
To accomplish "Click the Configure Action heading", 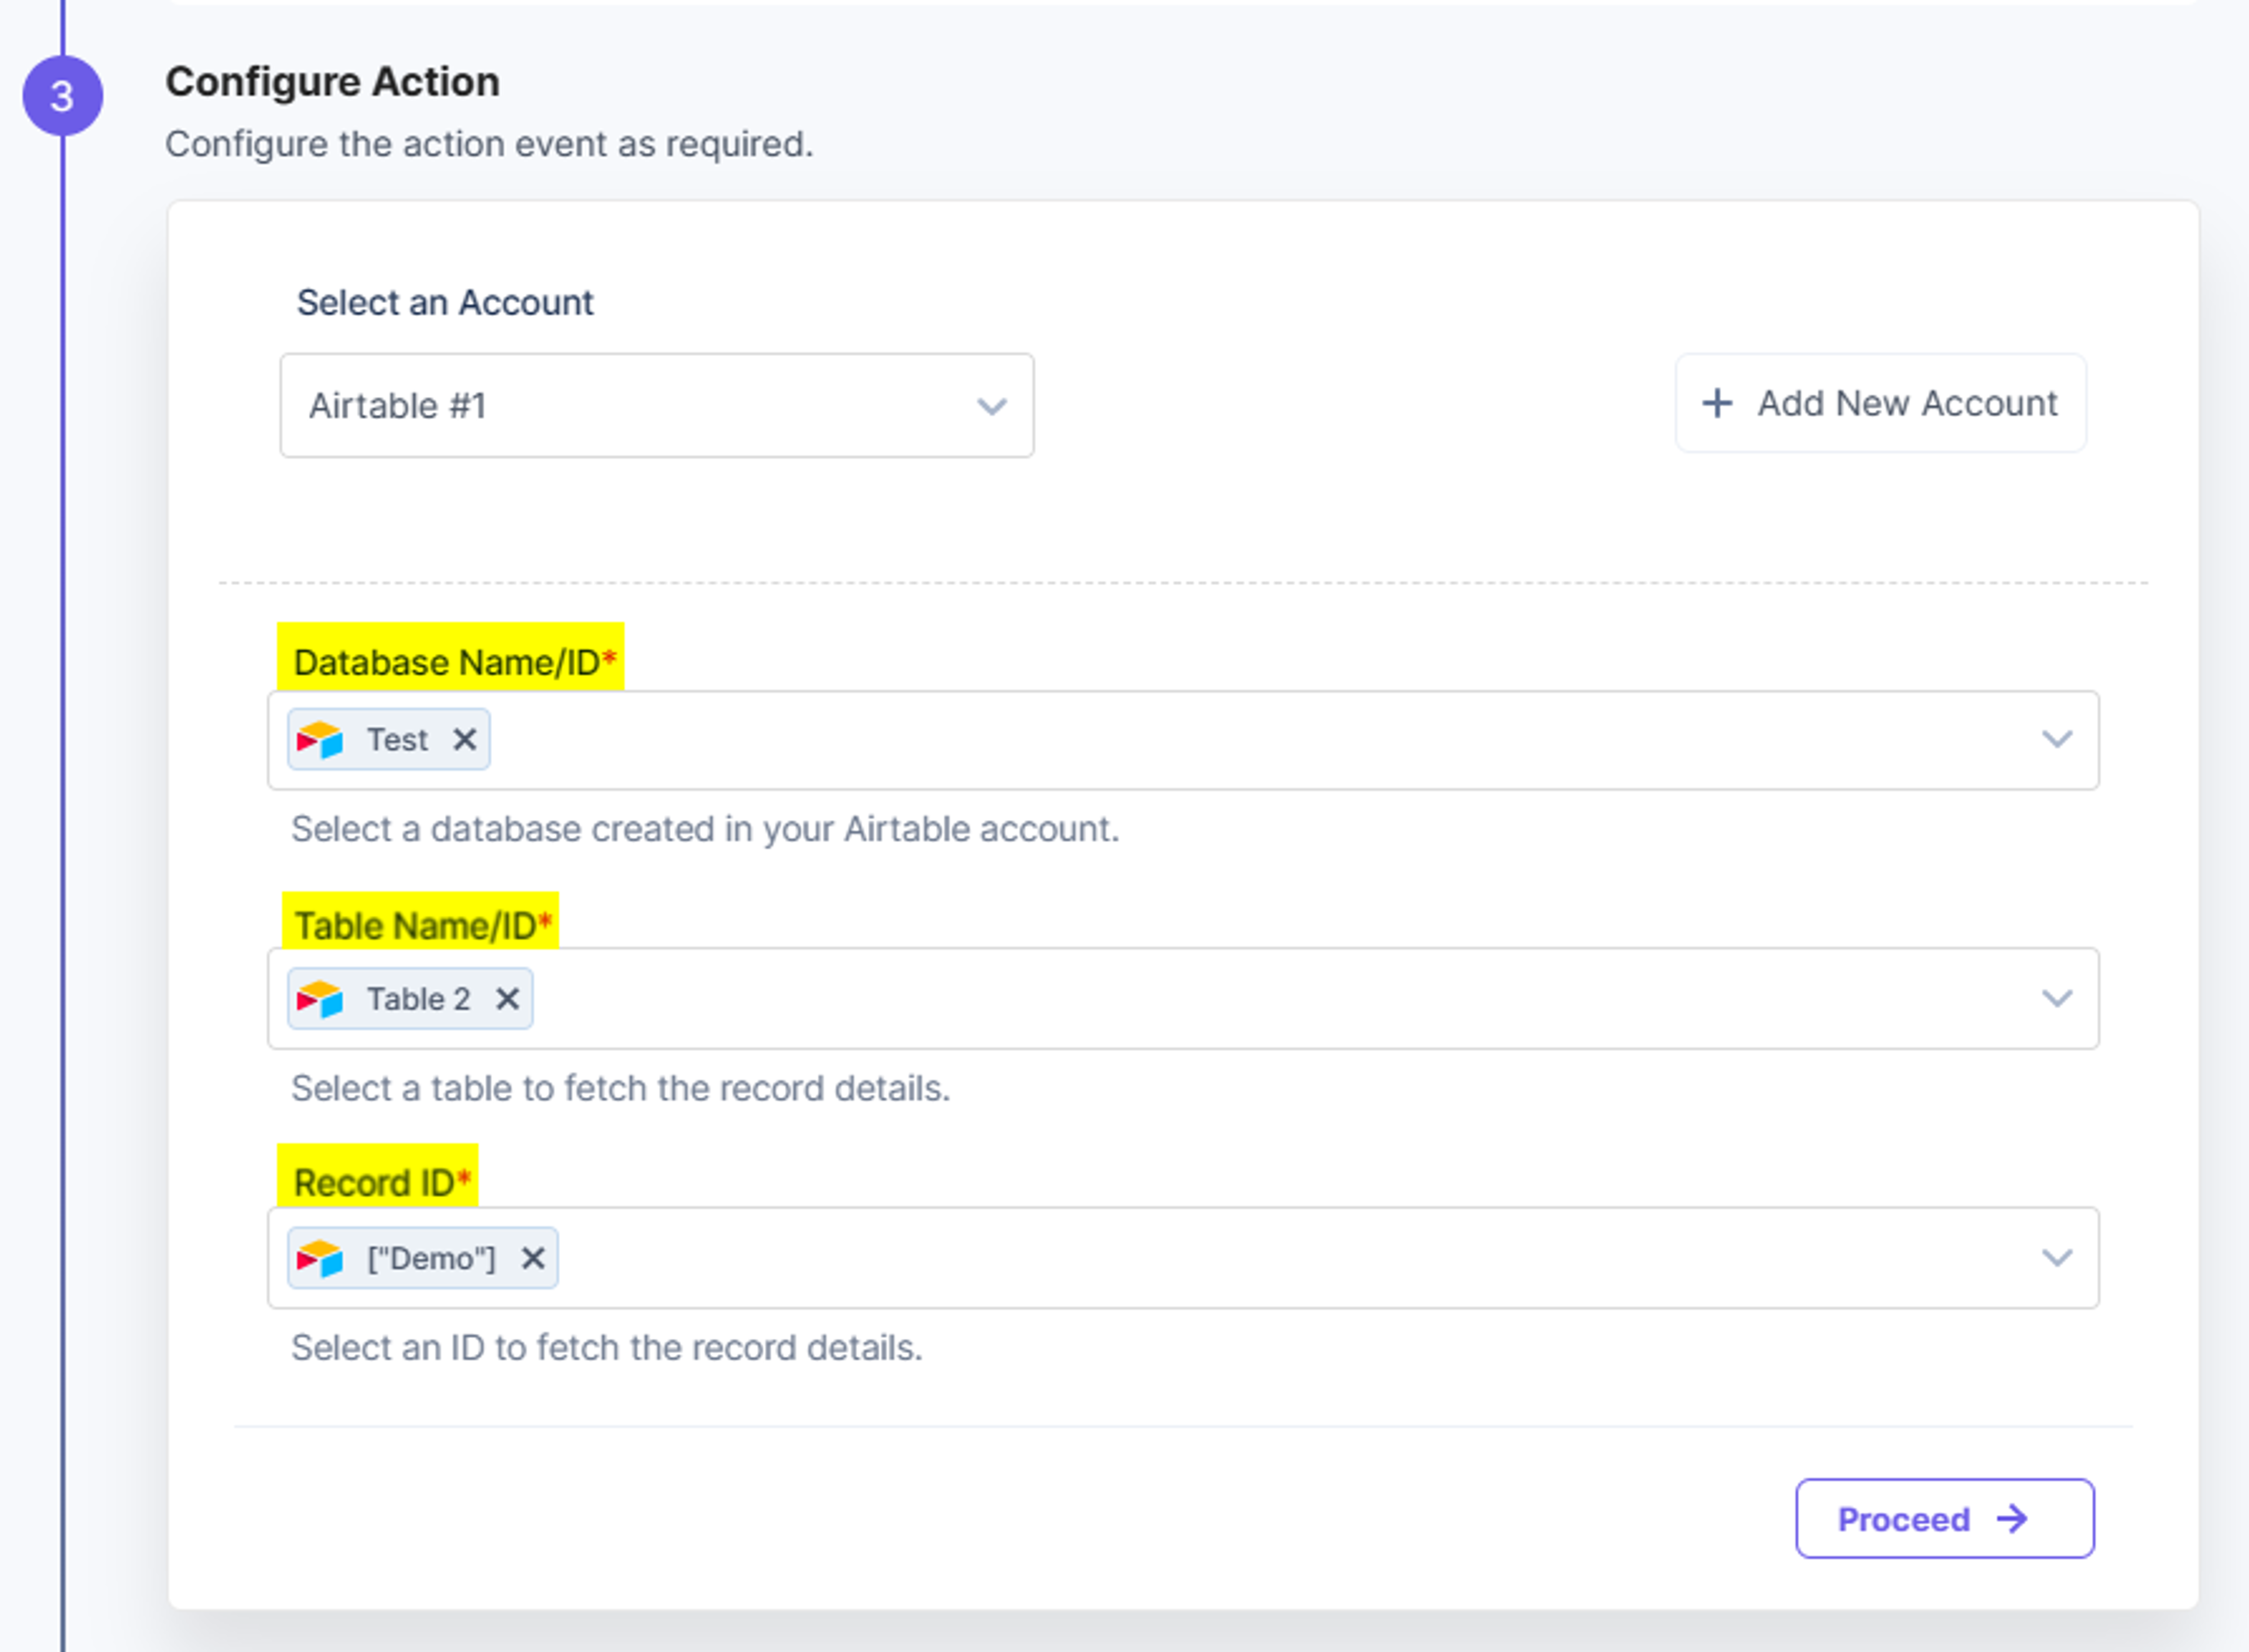I will [332, 82].
